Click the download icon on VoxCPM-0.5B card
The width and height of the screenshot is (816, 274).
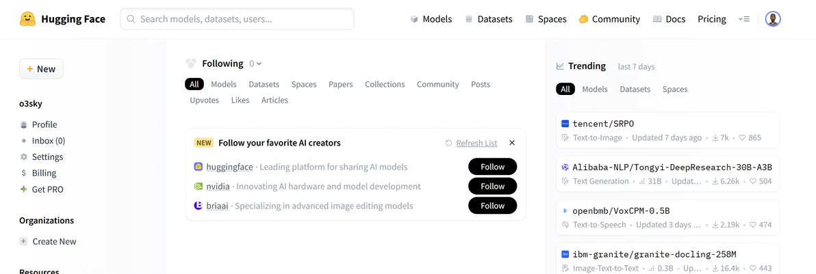pos(715,225)
